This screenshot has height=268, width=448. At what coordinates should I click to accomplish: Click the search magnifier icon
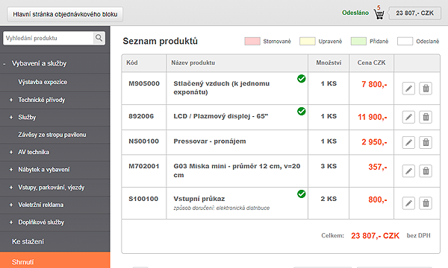point(99,38)
